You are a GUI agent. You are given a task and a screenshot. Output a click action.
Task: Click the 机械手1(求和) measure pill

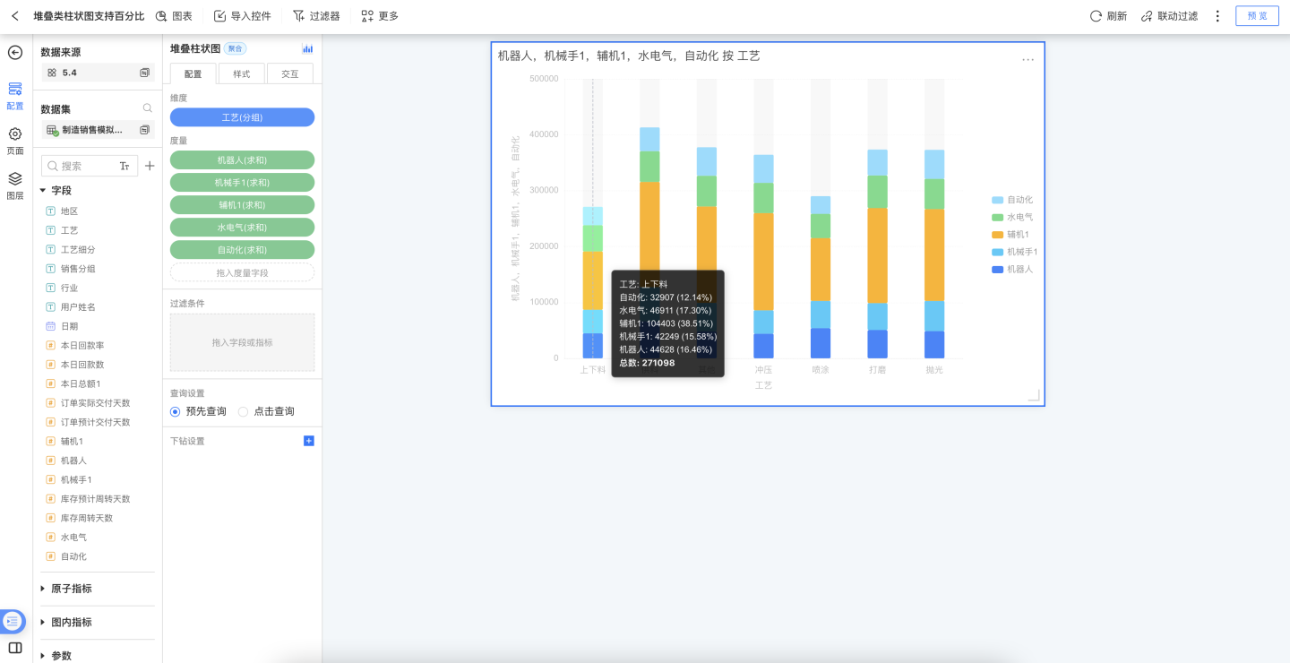point(242,183)
